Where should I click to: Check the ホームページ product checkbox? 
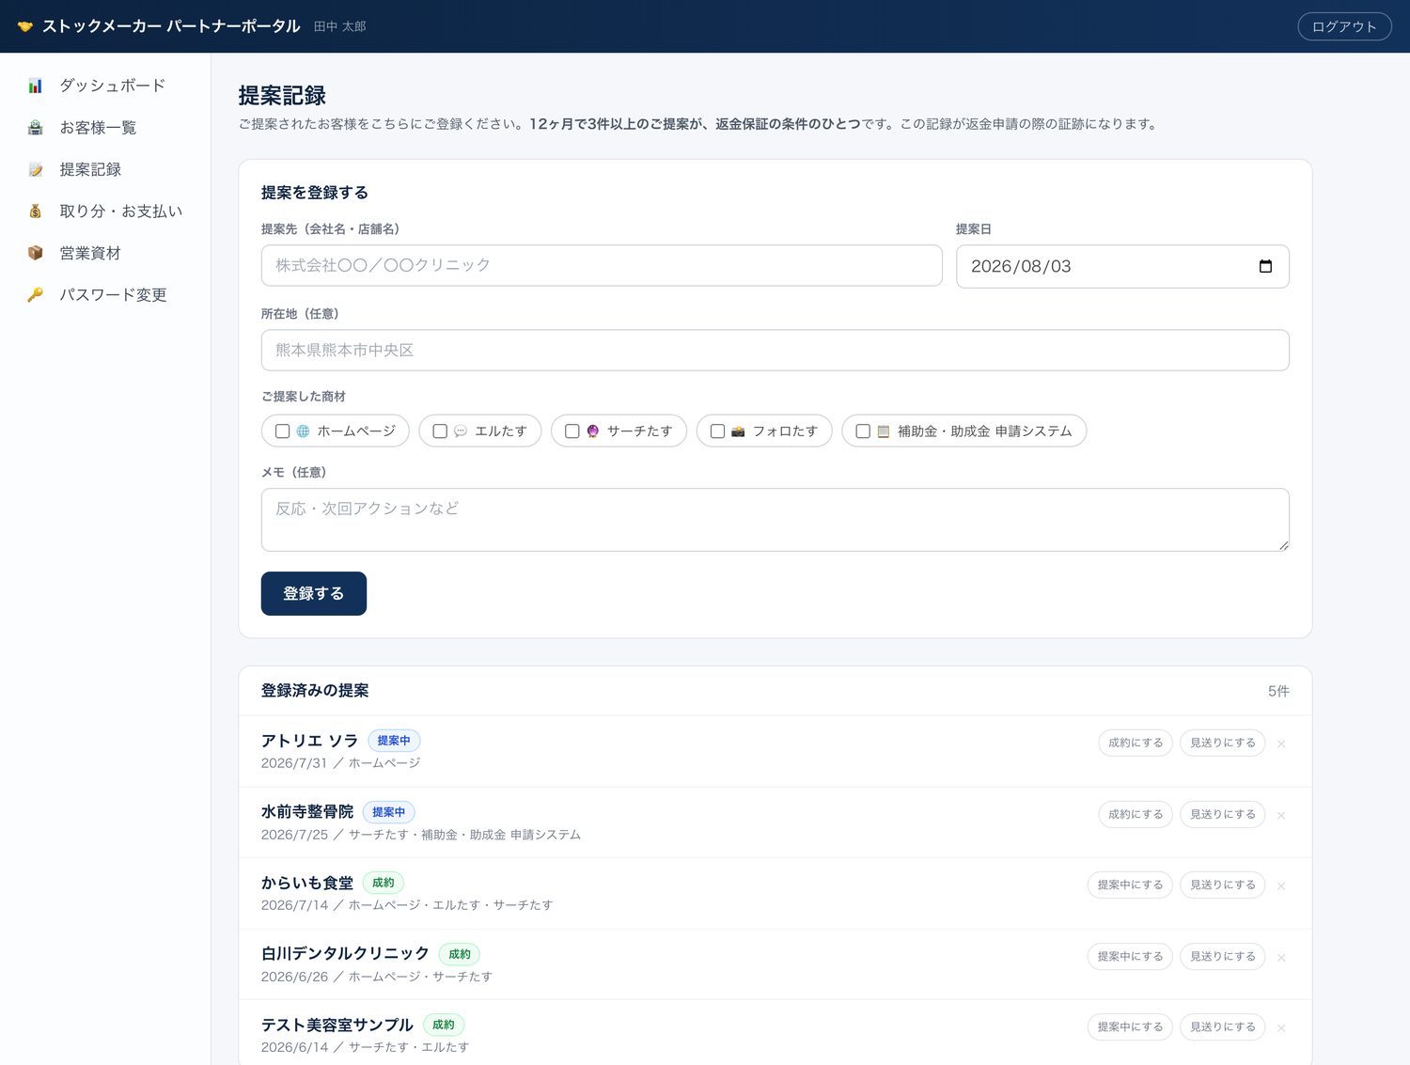[282, 431]
